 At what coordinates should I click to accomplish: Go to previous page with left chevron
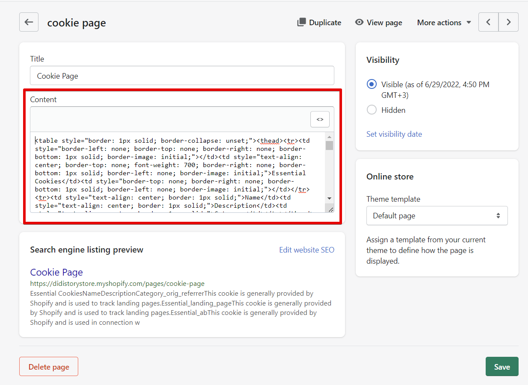tap(488, 22)
